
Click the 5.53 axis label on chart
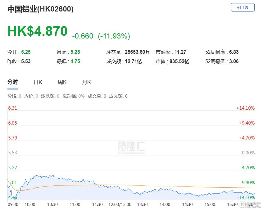tap(13, 153)
